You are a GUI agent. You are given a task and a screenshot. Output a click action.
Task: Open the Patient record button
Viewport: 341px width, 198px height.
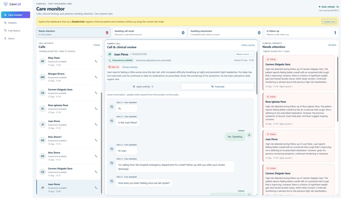(244, 54)
